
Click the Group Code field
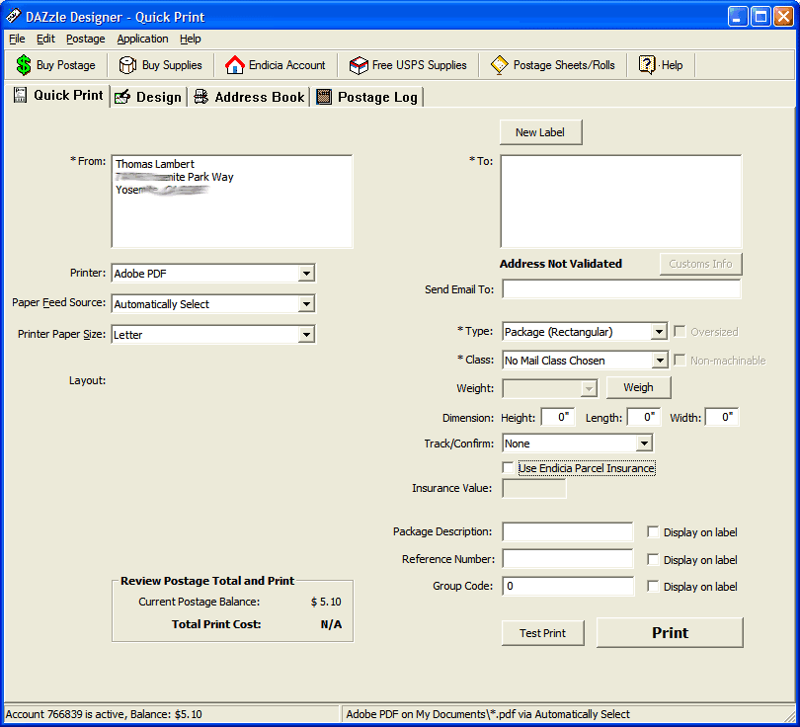568,586
